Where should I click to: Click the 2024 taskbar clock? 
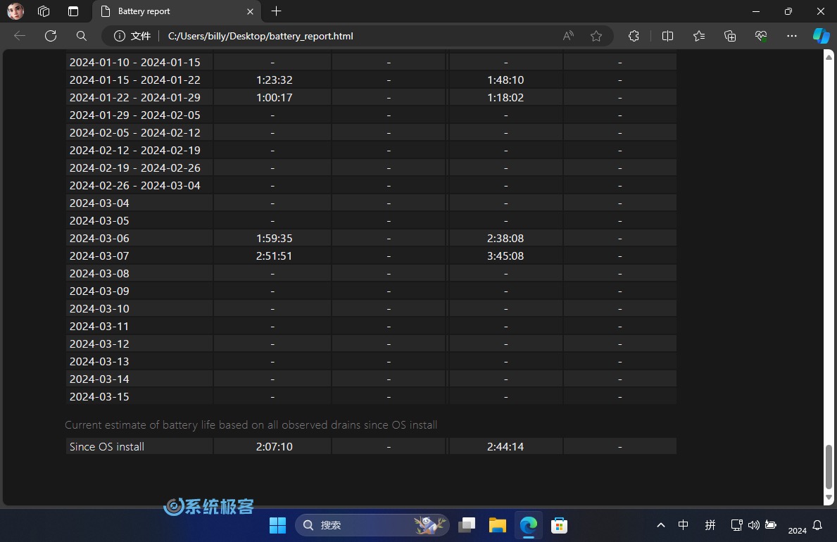click(797, 530)
